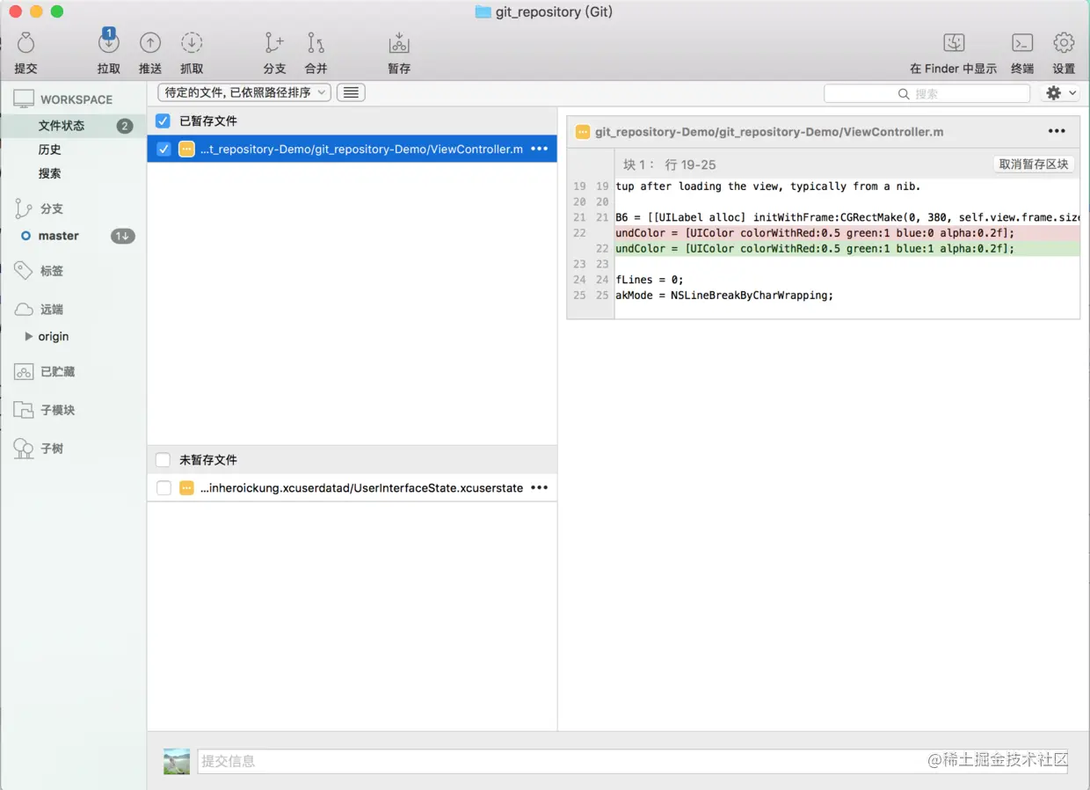Click the 取消暂存区块 unstage hunk button
The width and height of the screenshot is (1090, 790).
[x=1034, y=165]
